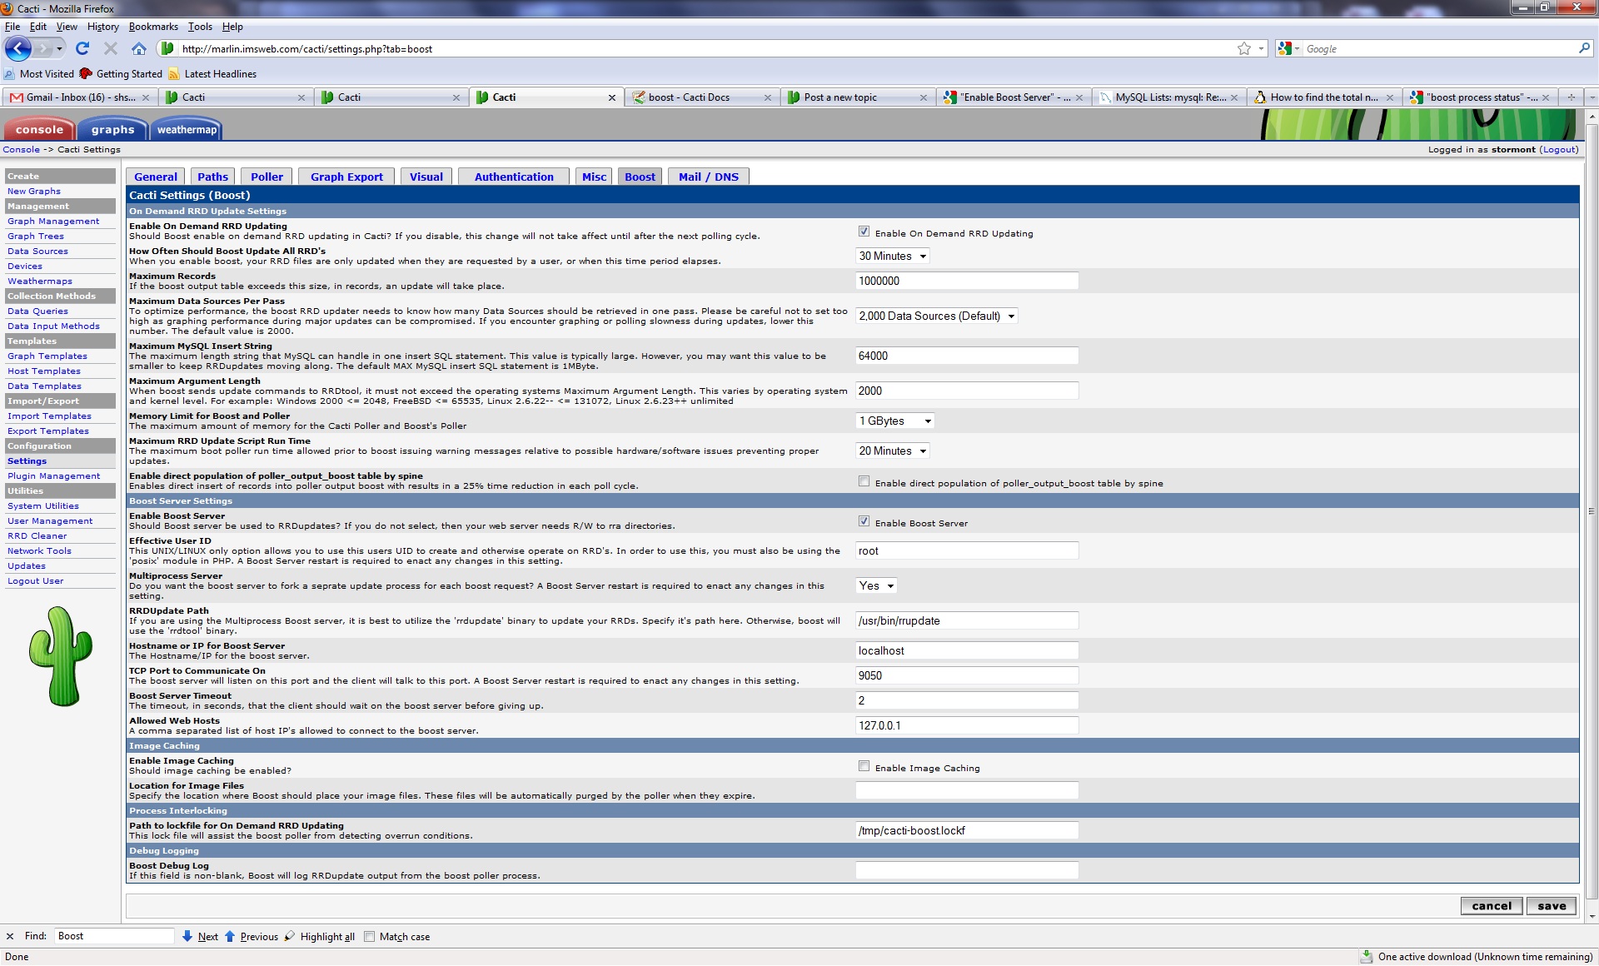Click the site identity favicon in URL bar
This screenshot has width=1599, height=966.
point(167,48)
